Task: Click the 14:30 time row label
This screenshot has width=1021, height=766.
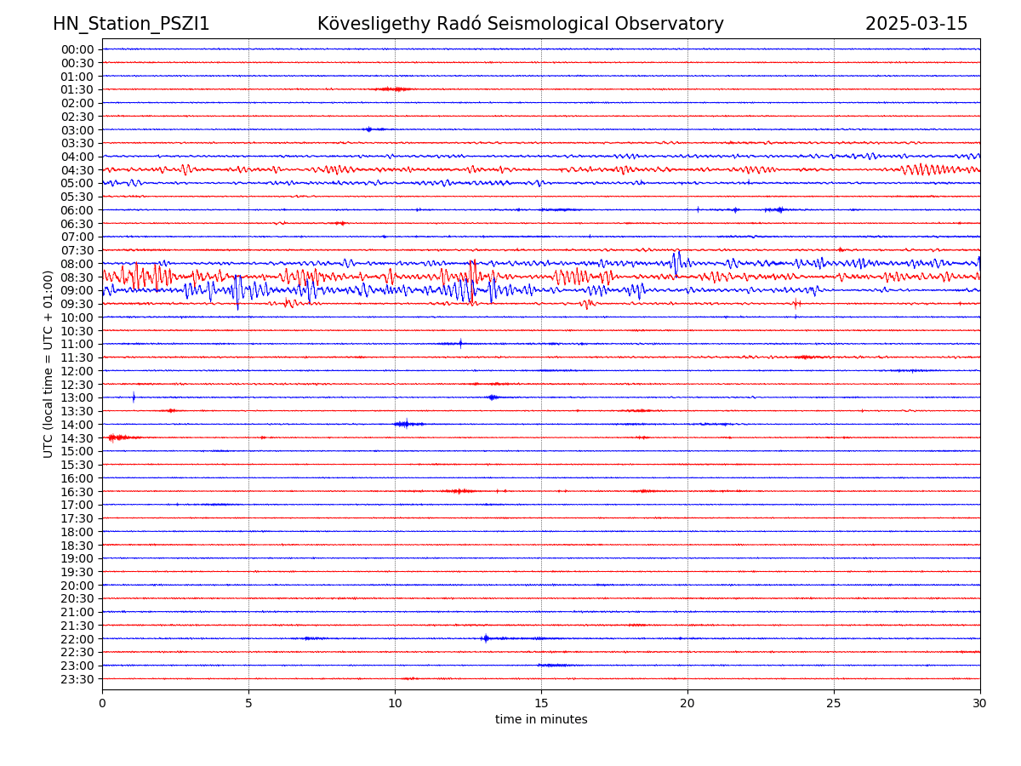Action: tap(77, 438)
